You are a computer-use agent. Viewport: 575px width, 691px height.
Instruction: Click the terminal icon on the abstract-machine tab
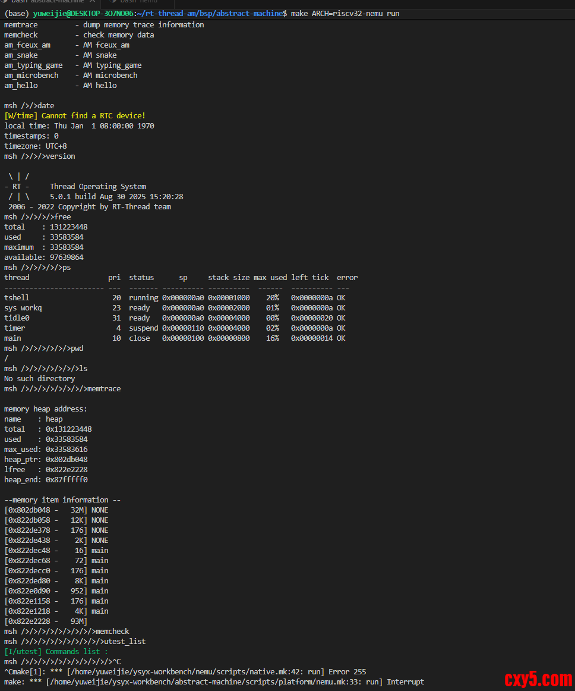(6, 2)
